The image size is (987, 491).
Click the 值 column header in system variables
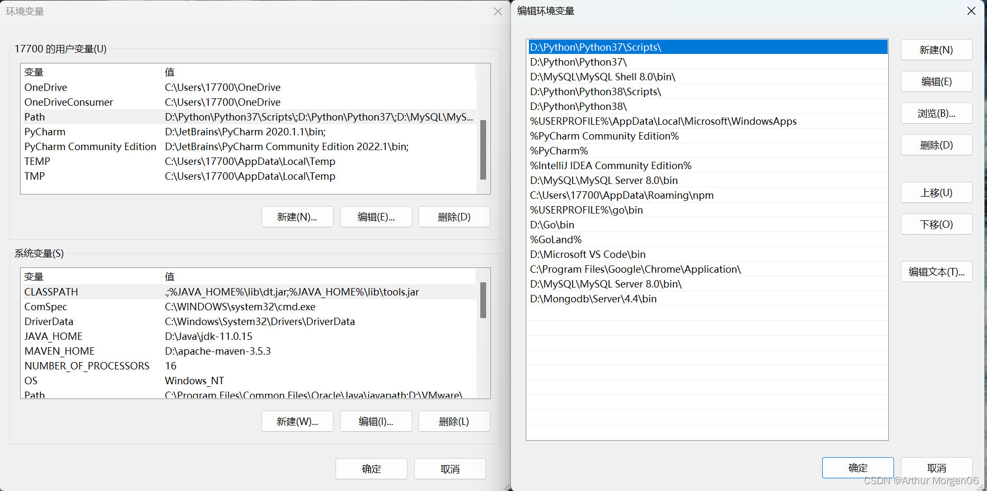[319, 276]
